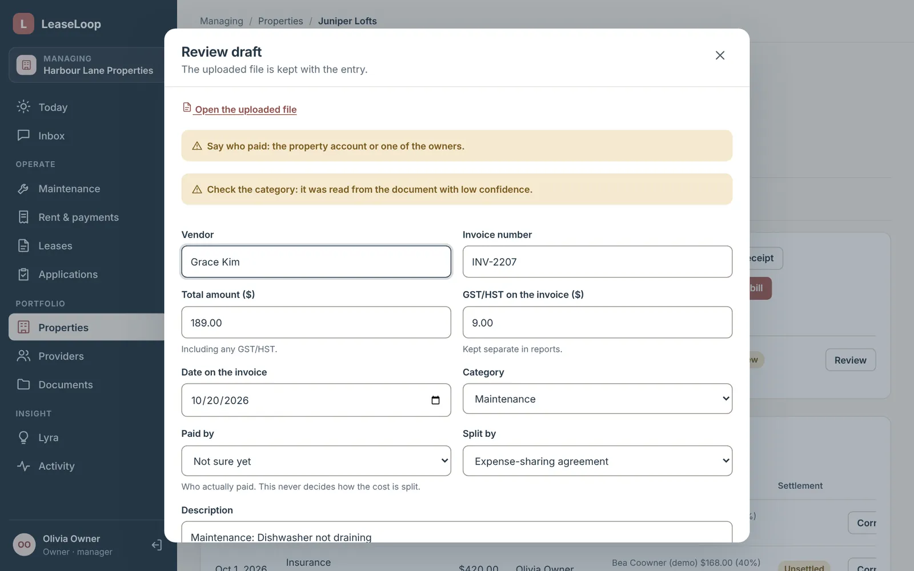
Task: Click the 'Say who paid' warning message
Action: click(457, 146)
